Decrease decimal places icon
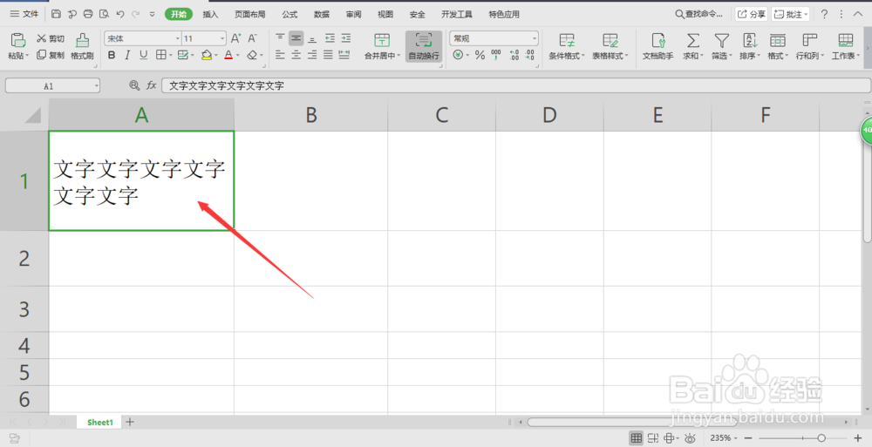Image resolution: width=872 pixels, height=447 pixels. (529, 55)
